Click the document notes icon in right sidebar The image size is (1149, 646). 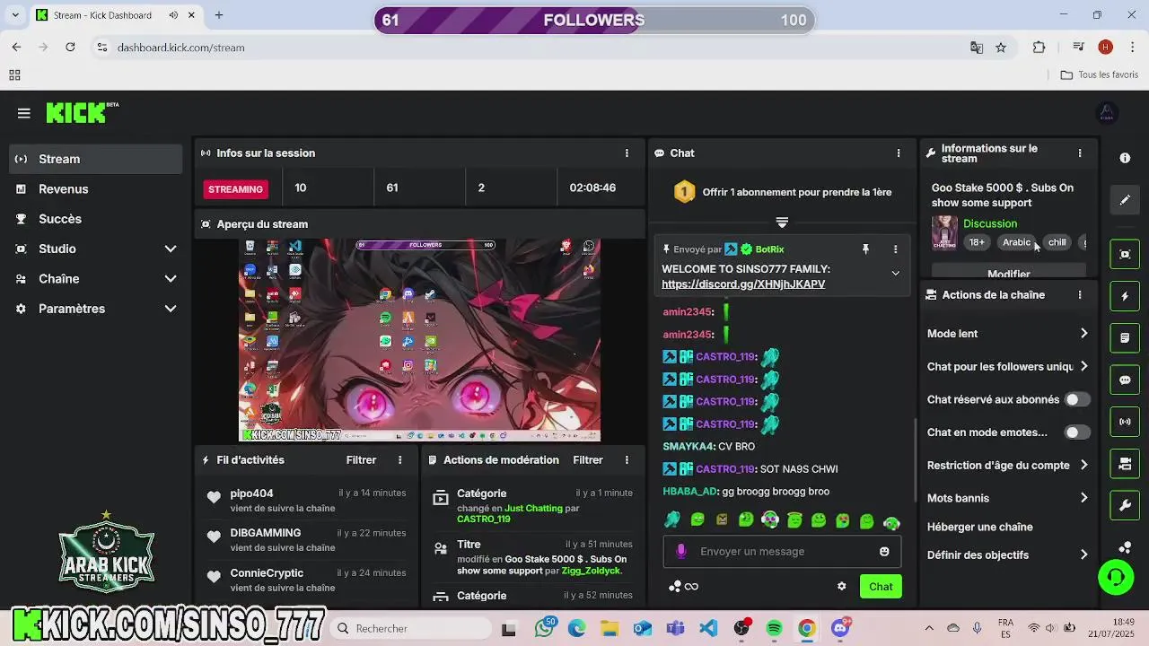[x=1125, y=338]
